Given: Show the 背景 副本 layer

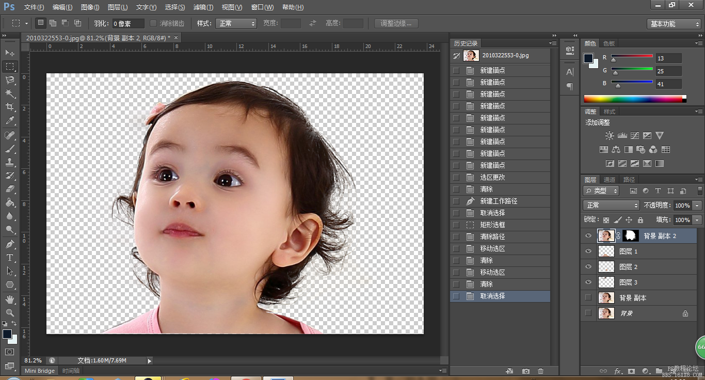Looking at the screenshot, I should coord(588,298).
